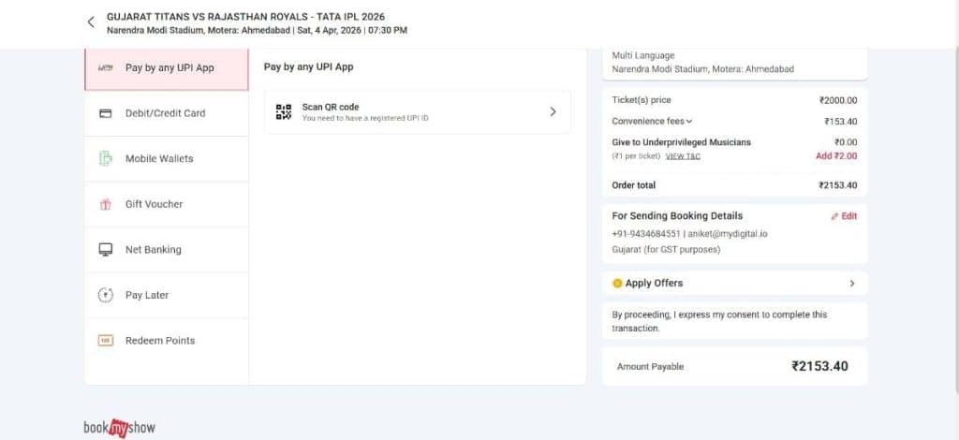Click Apply Offers label
Screen dimensions: 959x440
(x=654, y=283)
